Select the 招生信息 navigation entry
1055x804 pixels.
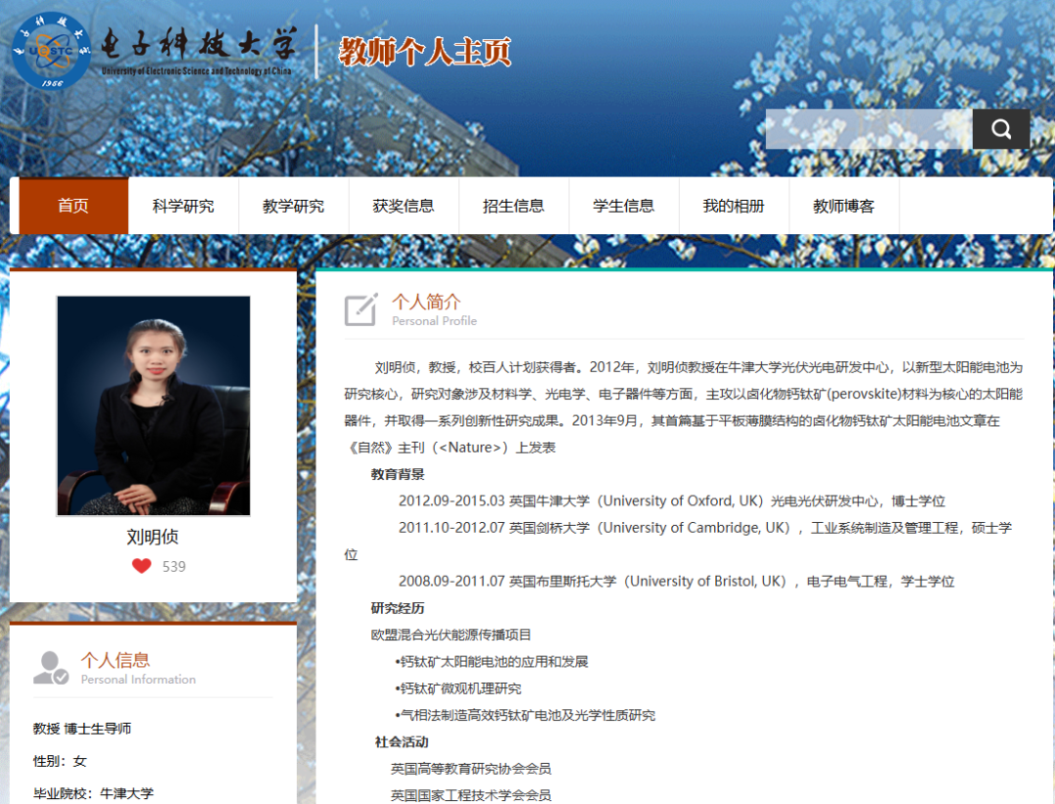click(514, 205)
